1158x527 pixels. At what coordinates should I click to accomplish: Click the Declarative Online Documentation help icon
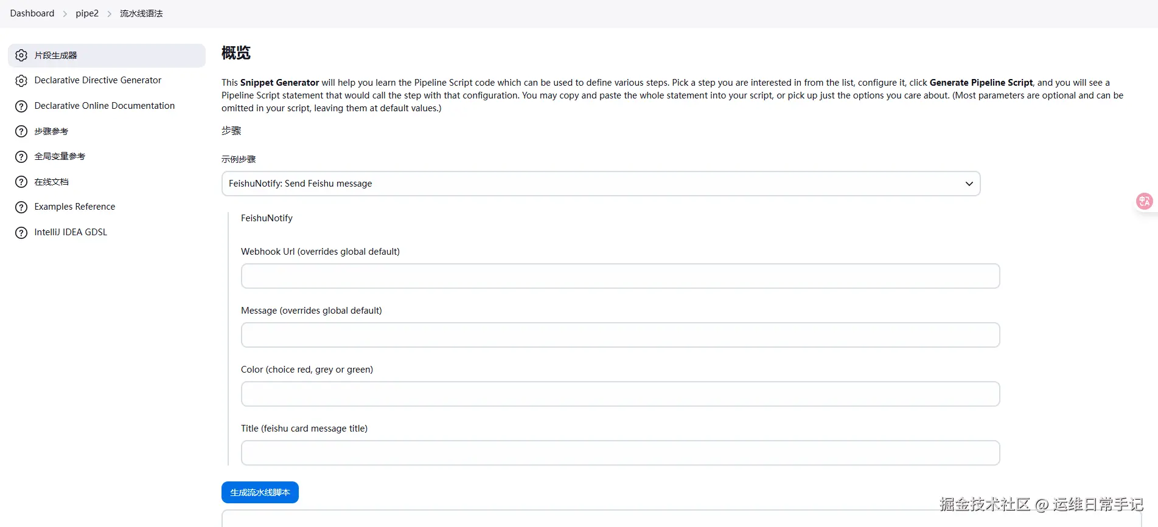click(21, 106)
